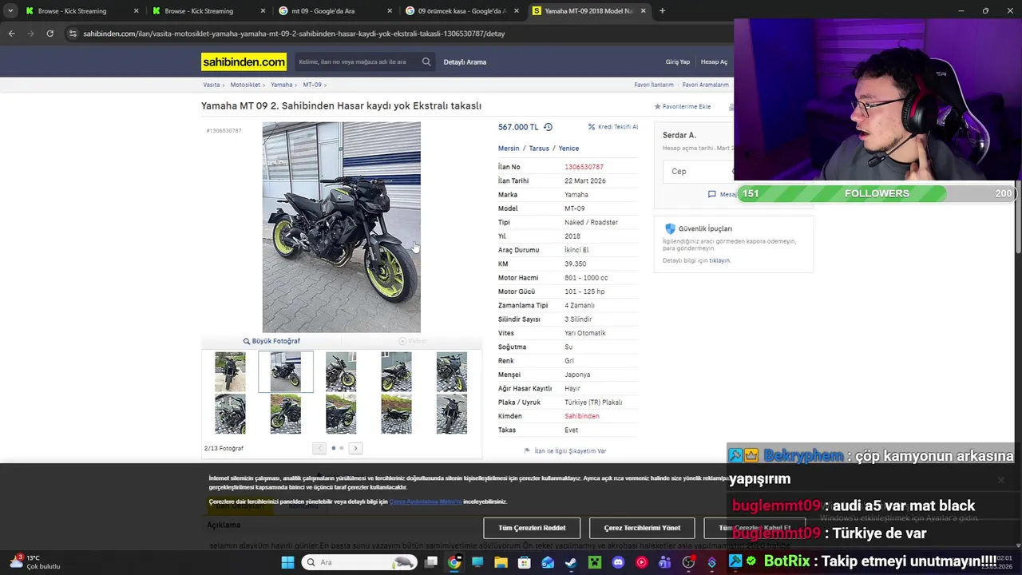
Task: Click the MT-09 breadcrumb
Action: [x=312, y=85]
